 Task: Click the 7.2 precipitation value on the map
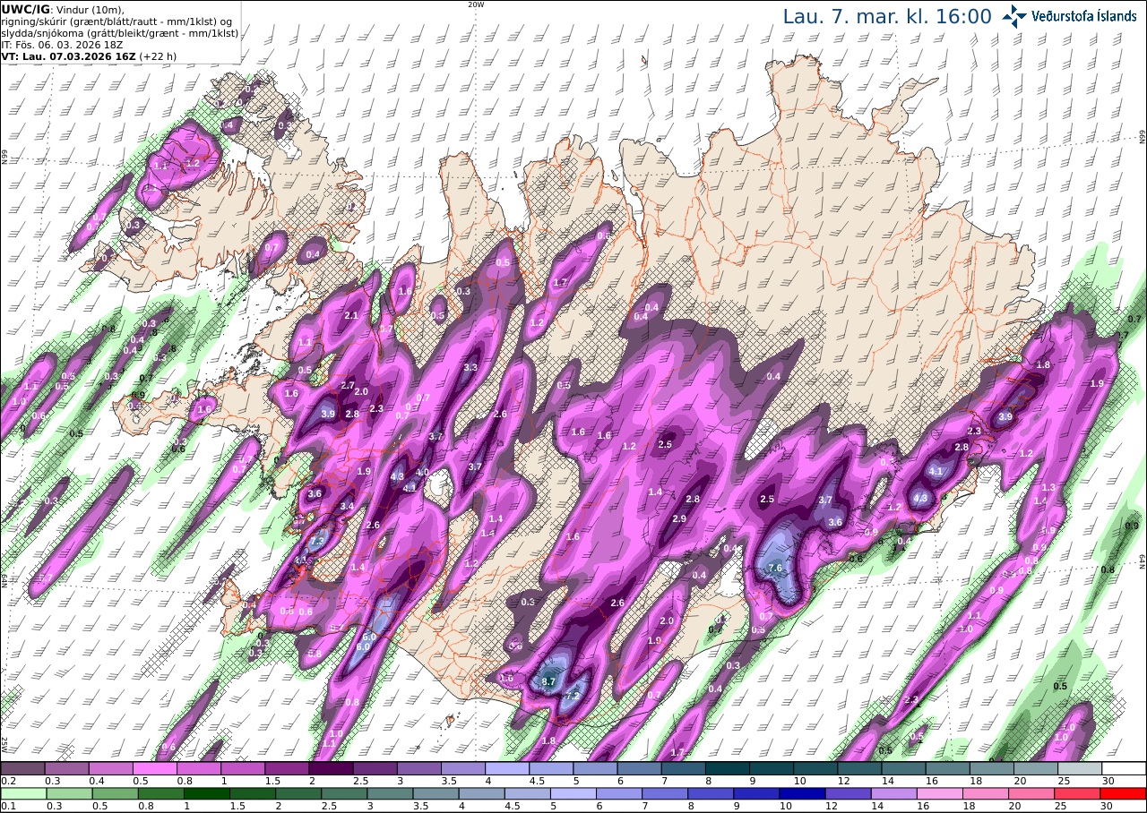pyautogui.click(x=572, y=697)
